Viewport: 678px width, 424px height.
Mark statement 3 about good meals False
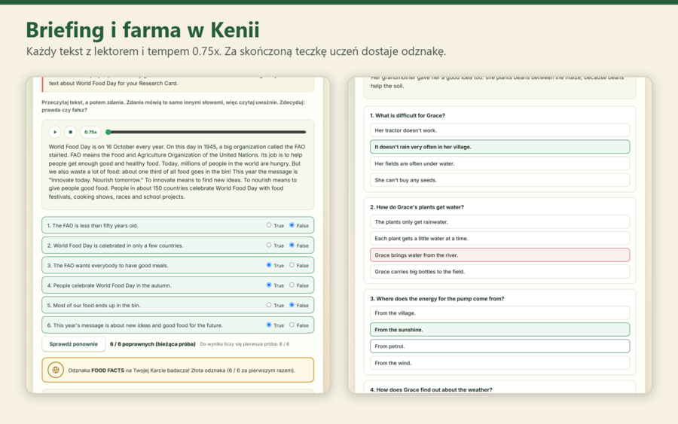coord(292,265)
